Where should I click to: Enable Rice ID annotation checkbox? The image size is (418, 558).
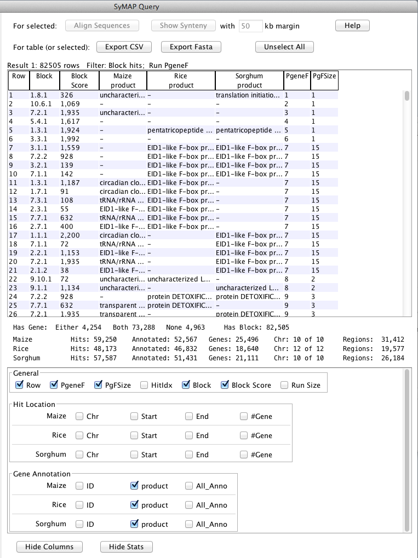pyautogui.click(x=79, y=505)
